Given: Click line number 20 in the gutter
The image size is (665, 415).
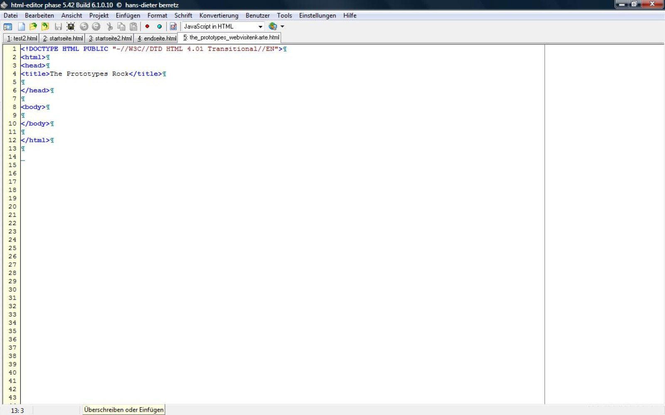Looking at the screenshot, I should 12,207.
